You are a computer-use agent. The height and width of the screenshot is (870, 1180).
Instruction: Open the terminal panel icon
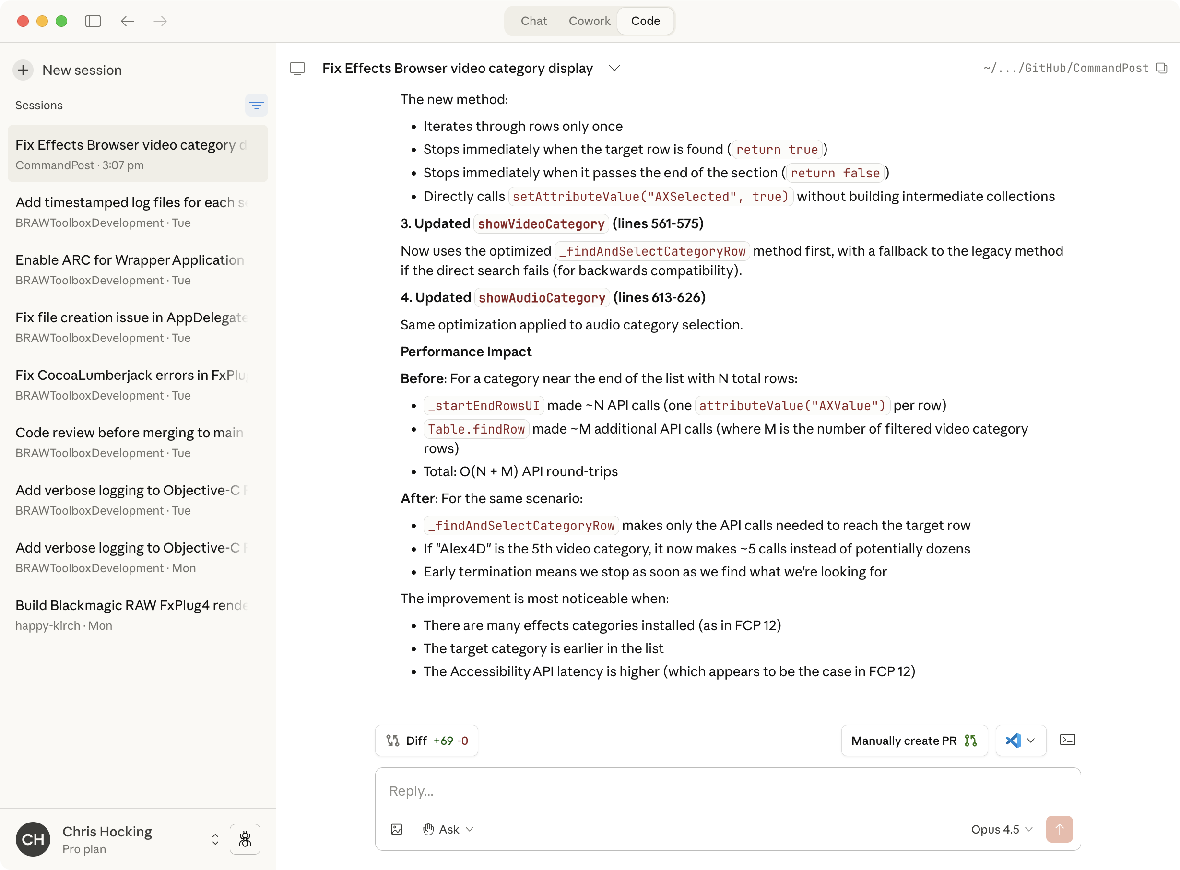(x=1067, y=740)
